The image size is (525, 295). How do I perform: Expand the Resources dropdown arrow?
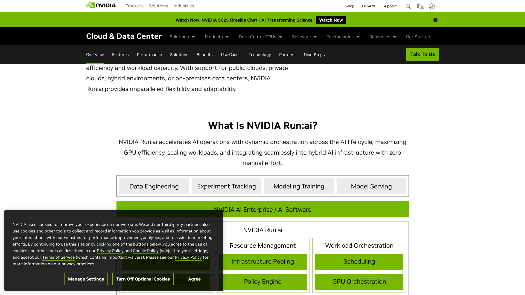click(x=394, y=37)
